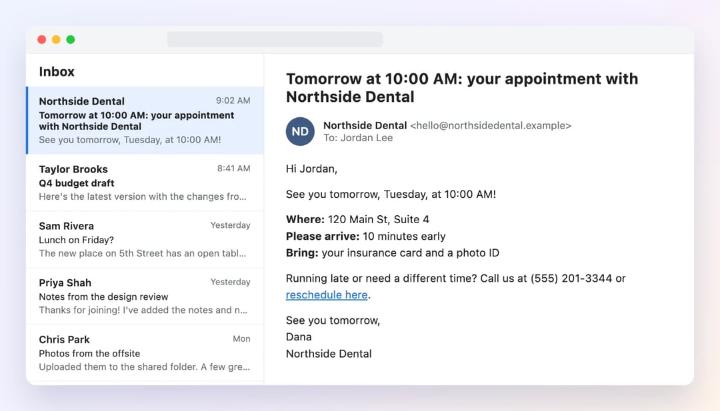This screenshot has height=411, width=720.
Task: Click the 'reschedule here' link
Action: click(x=327, y=294)
